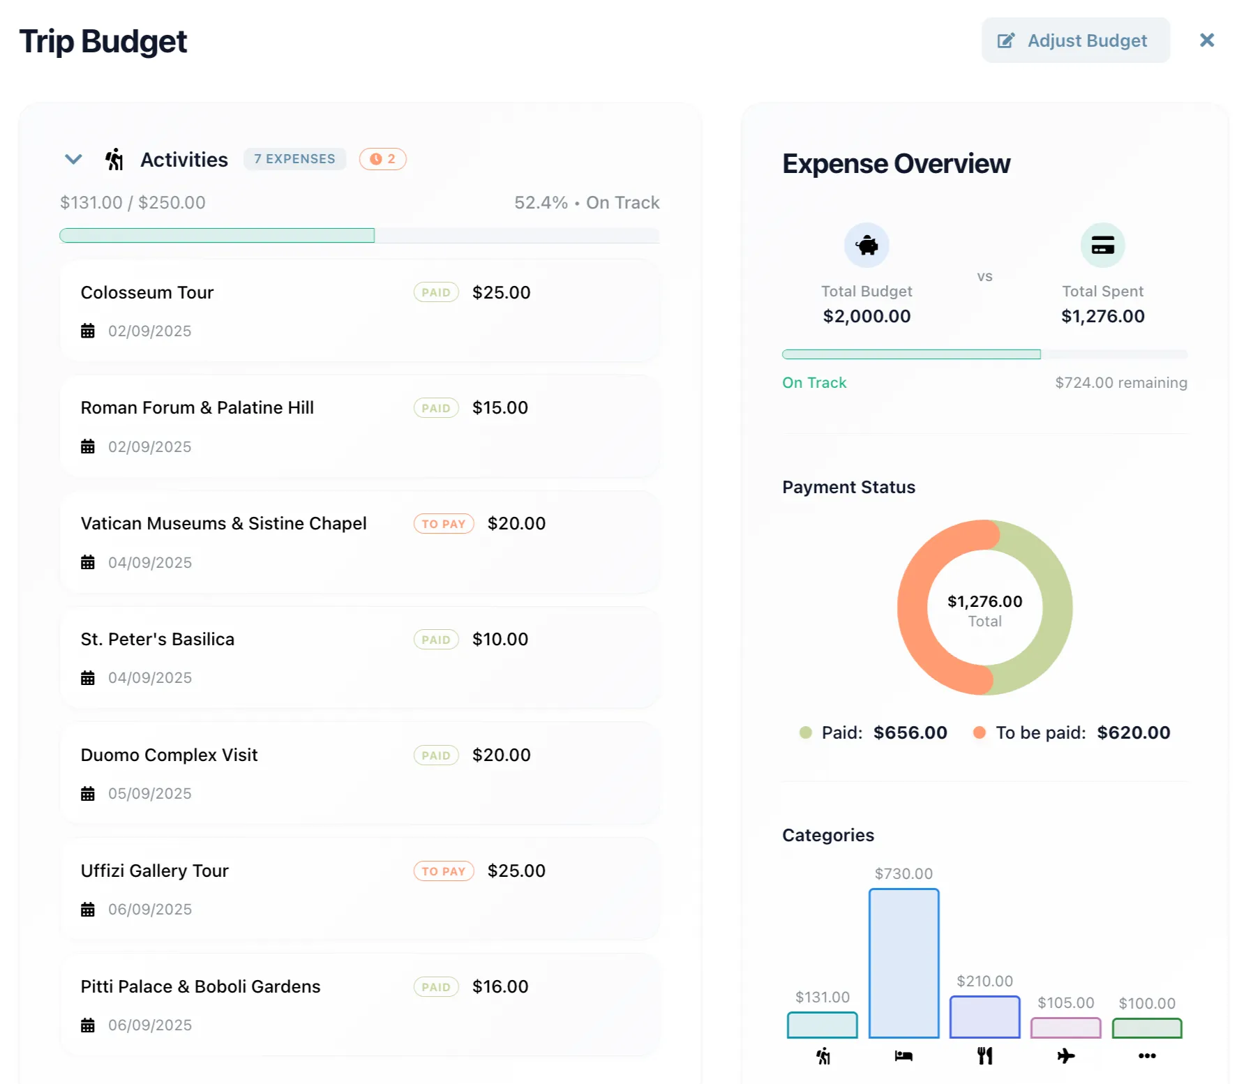Click the 7 Expenses badge
This screenshot has width=1246, height=1084.
pos(294,159)
